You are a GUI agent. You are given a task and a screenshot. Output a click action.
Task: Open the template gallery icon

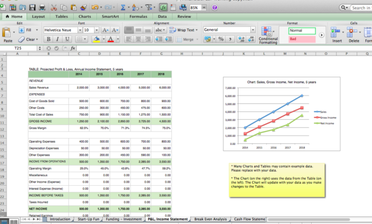12,8
